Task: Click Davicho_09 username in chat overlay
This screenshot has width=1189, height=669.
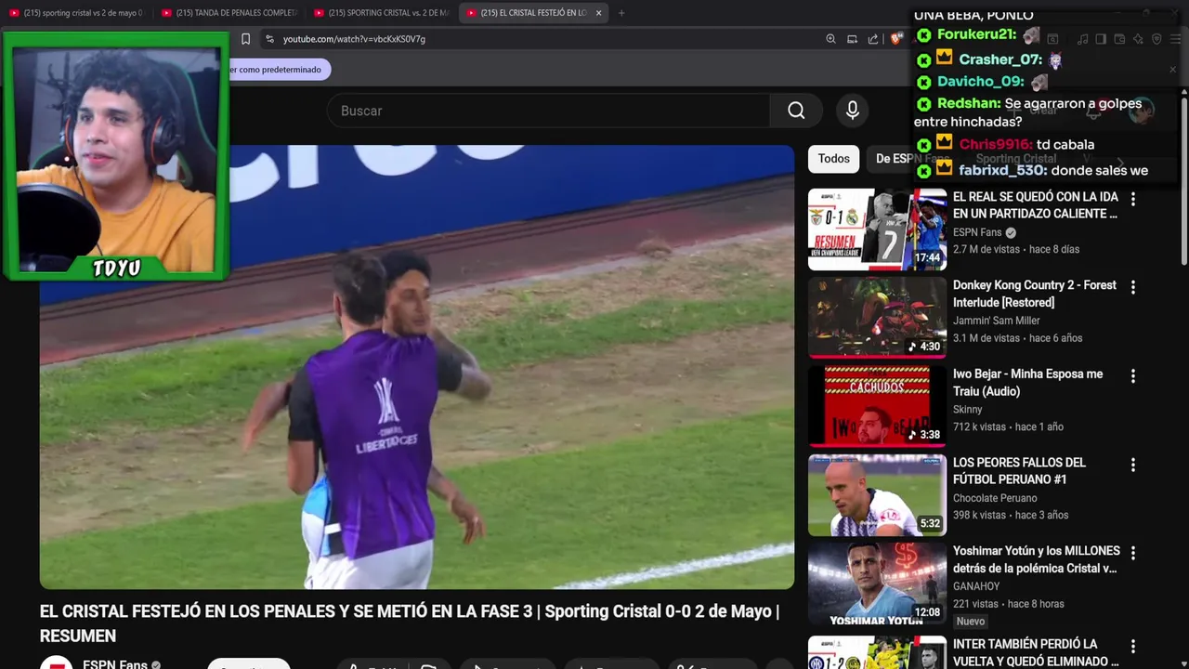Action: click(981, 82)
